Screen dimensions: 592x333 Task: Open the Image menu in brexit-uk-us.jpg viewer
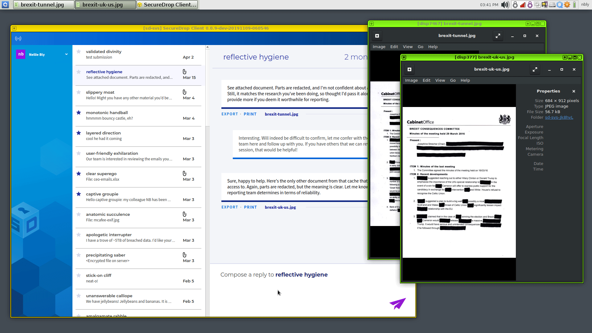pyautogui.click(x=411, y=80)
